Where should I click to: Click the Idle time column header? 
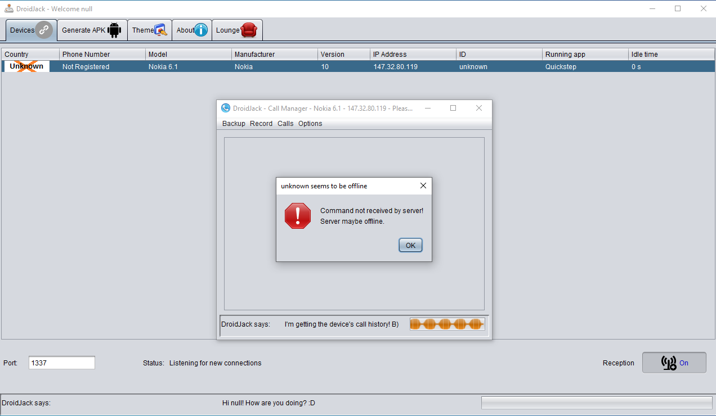pyautogui.click(x=672, y=55)
